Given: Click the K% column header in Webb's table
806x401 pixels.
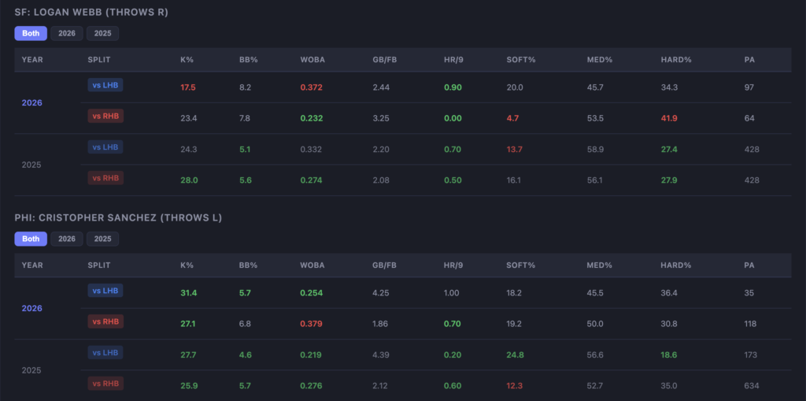Looking at the screenshot, I should coord(188,60).
